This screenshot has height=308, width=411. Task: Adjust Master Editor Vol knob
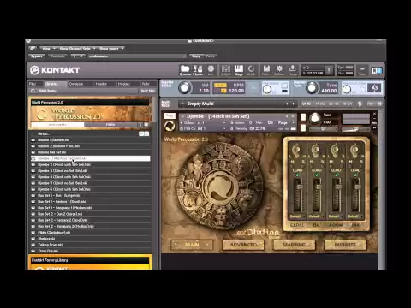(x=185, y=88)
